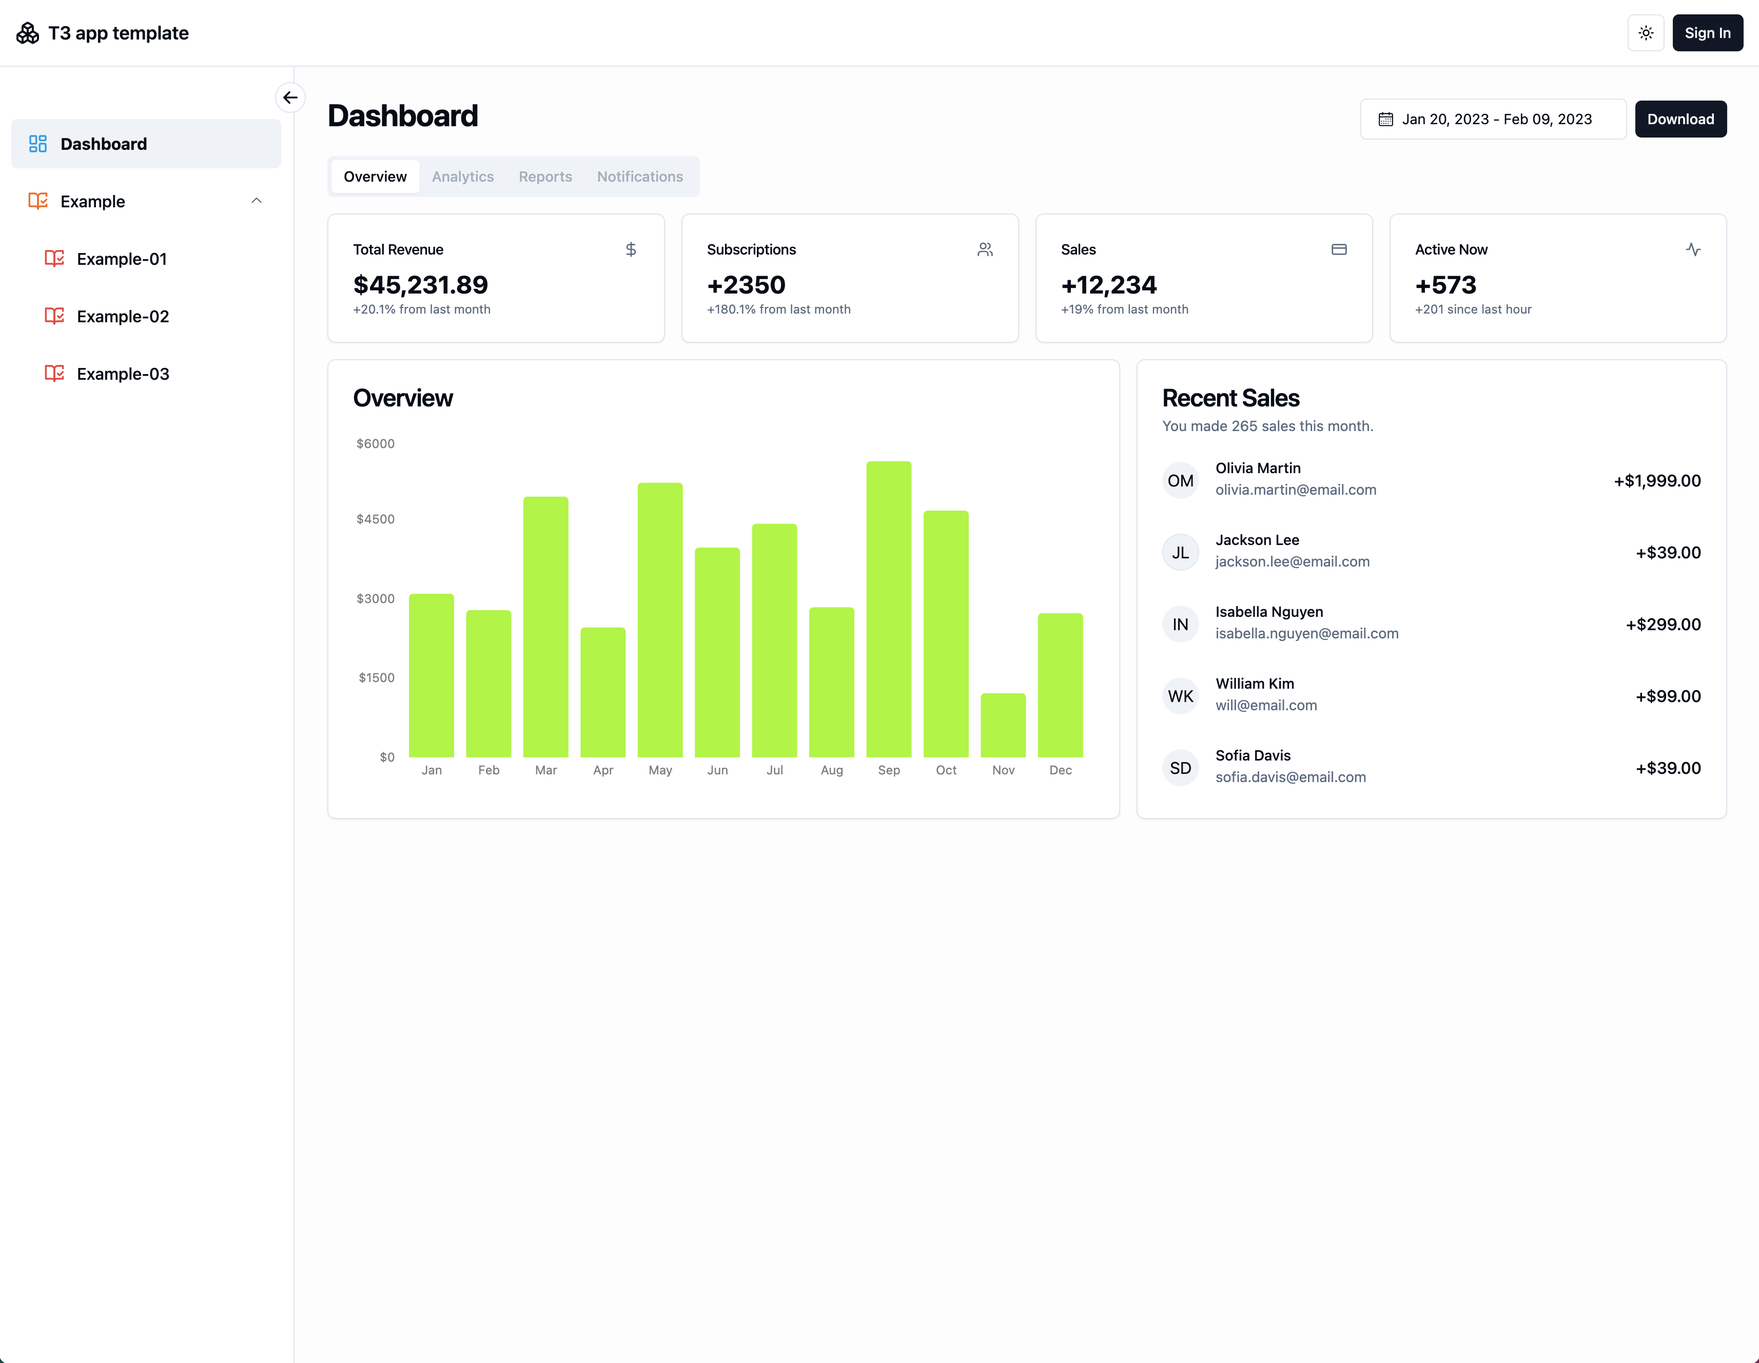Click the activity pulse icon on Active Now

pos(1693,250)
